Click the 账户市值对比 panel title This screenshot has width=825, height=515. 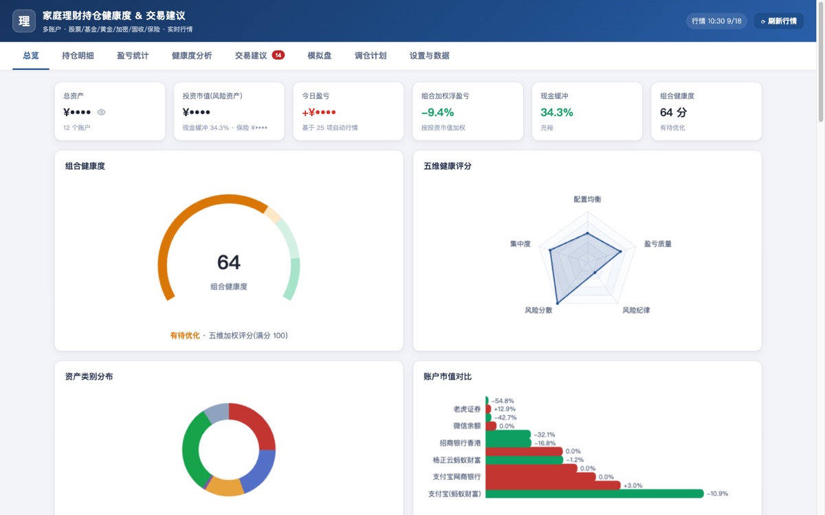click(448, 376)
